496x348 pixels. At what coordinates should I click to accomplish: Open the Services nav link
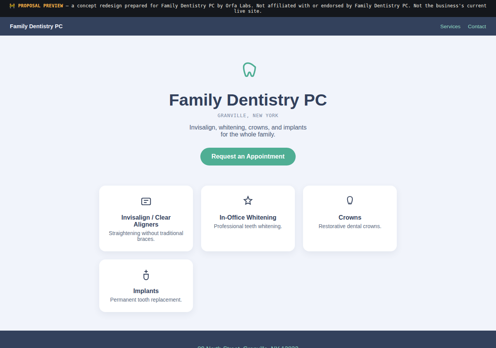pyautogui.click(x=450, y=26)
